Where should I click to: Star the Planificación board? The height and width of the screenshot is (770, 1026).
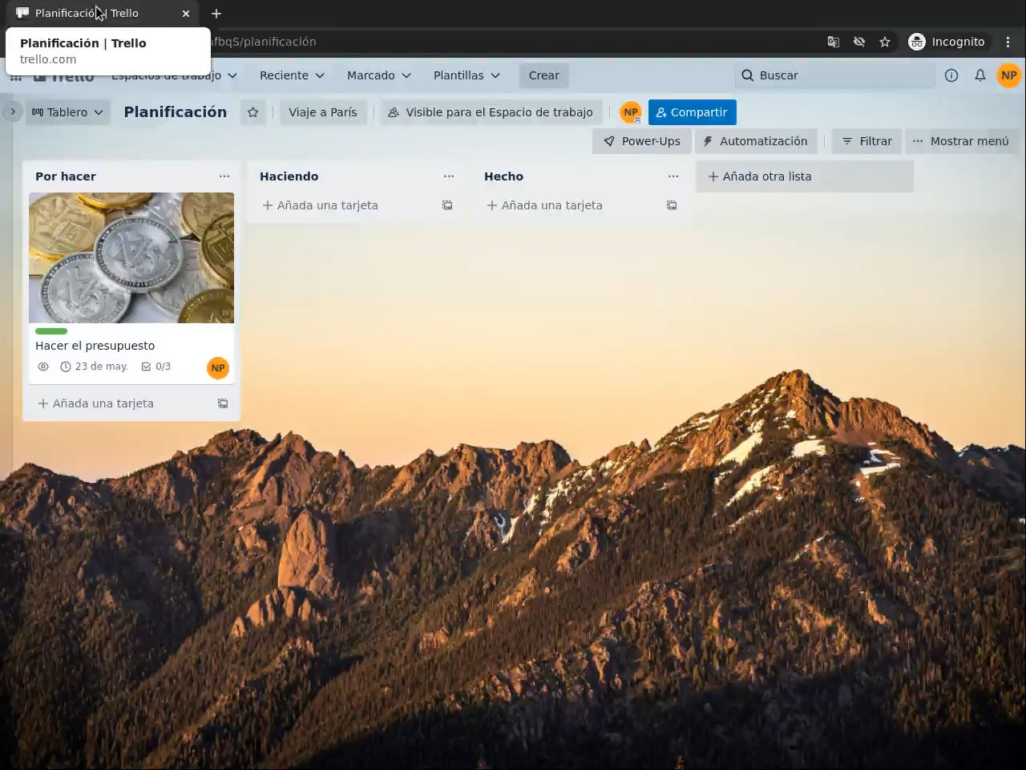click(x=253, y=112)
